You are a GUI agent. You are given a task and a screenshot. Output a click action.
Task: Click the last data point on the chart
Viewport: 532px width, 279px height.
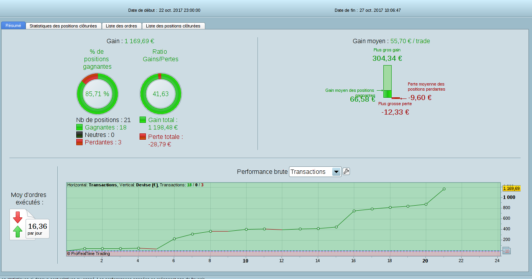[444, 189]
